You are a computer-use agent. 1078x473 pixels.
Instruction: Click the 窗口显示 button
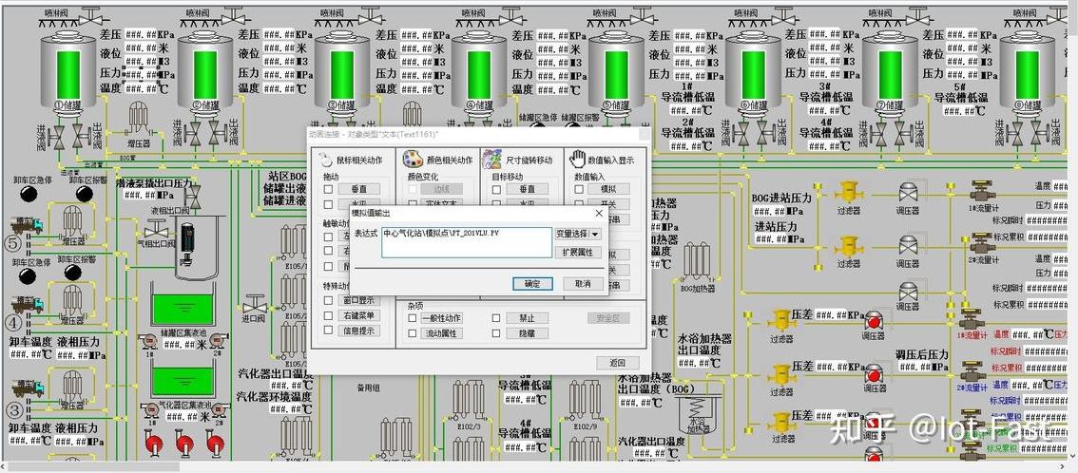358,300
